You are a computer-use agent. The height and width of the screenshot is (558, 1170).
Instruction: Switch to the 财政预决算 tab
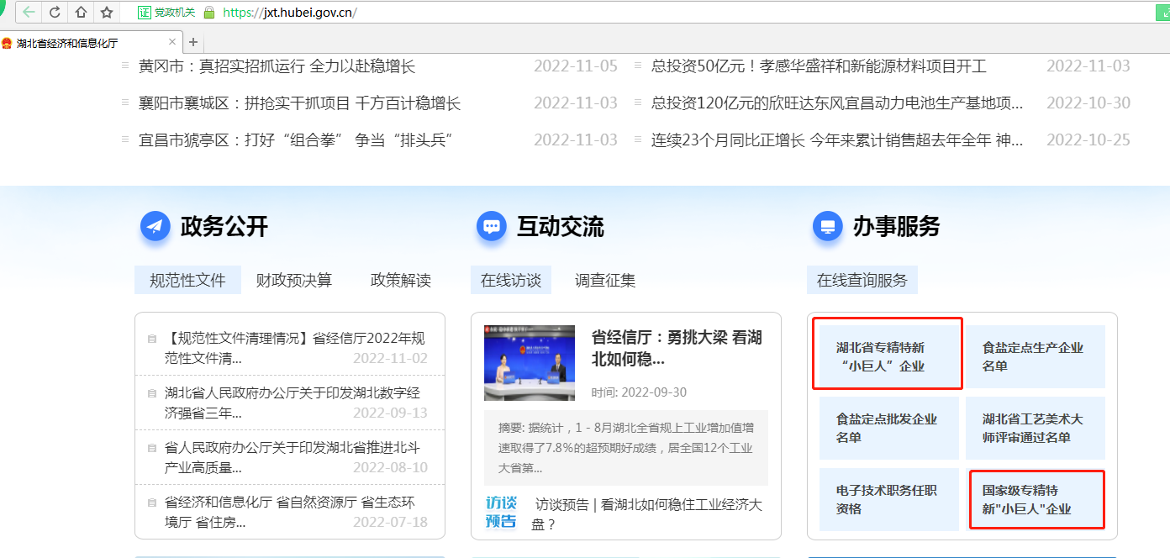[294, 281]
